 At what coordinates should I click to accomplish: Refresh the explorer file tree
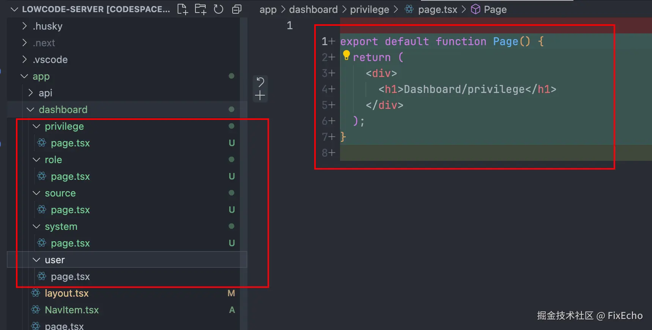pyautogui.click(x=219, y=9)
